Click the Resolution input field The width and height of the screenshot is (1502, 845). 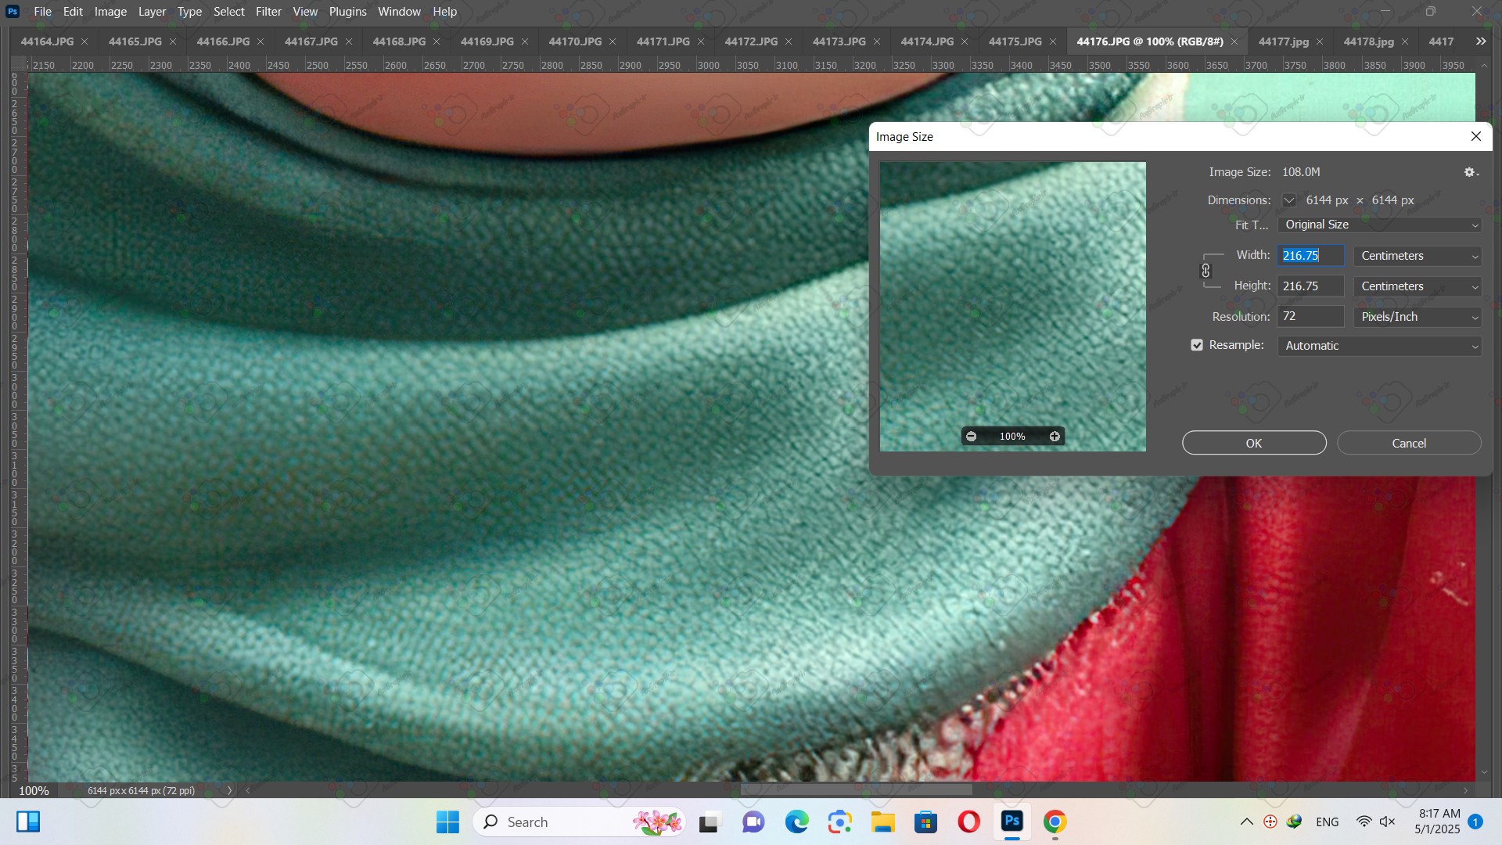pos(1311,317)
